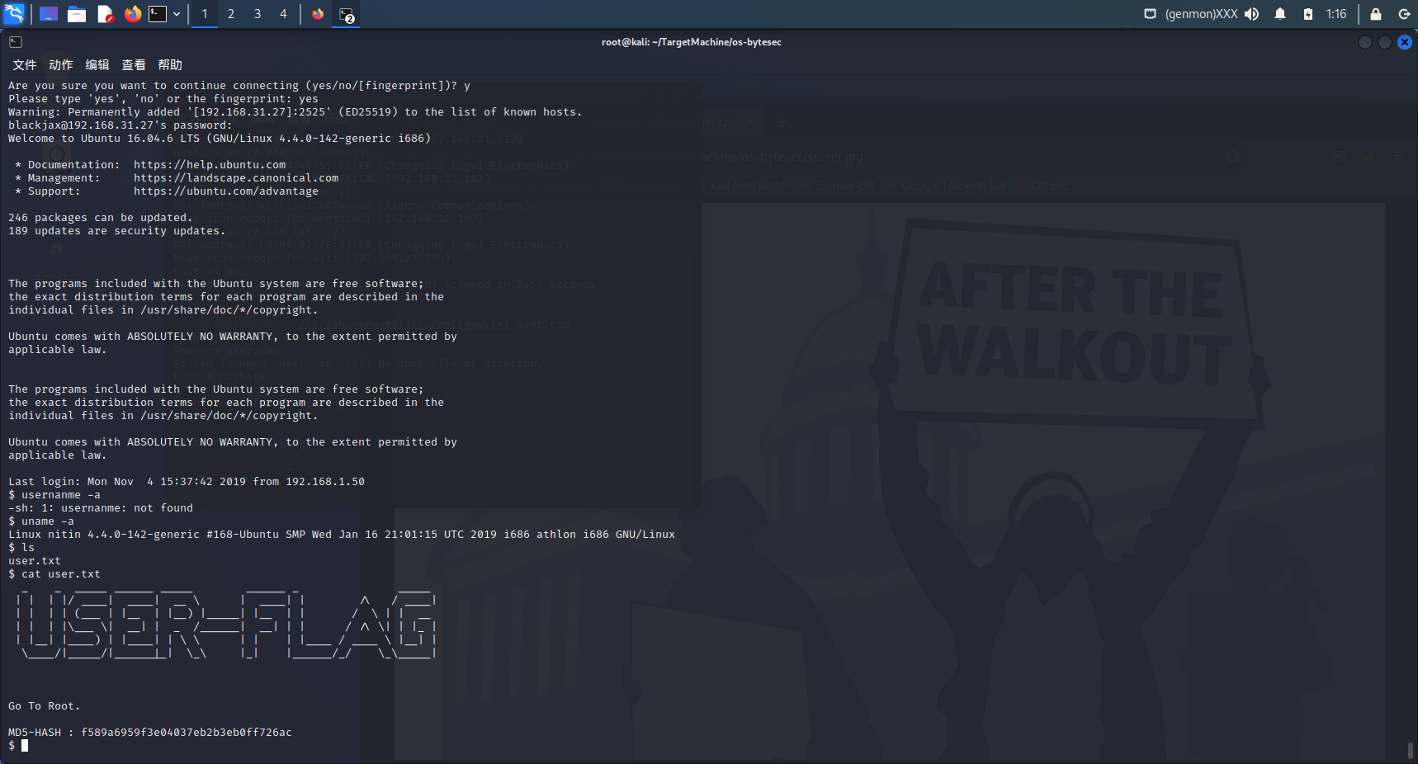Click the terminal prompt cursor
The width and height of the screenshot is (1418, 764).
tap(25, 746)
